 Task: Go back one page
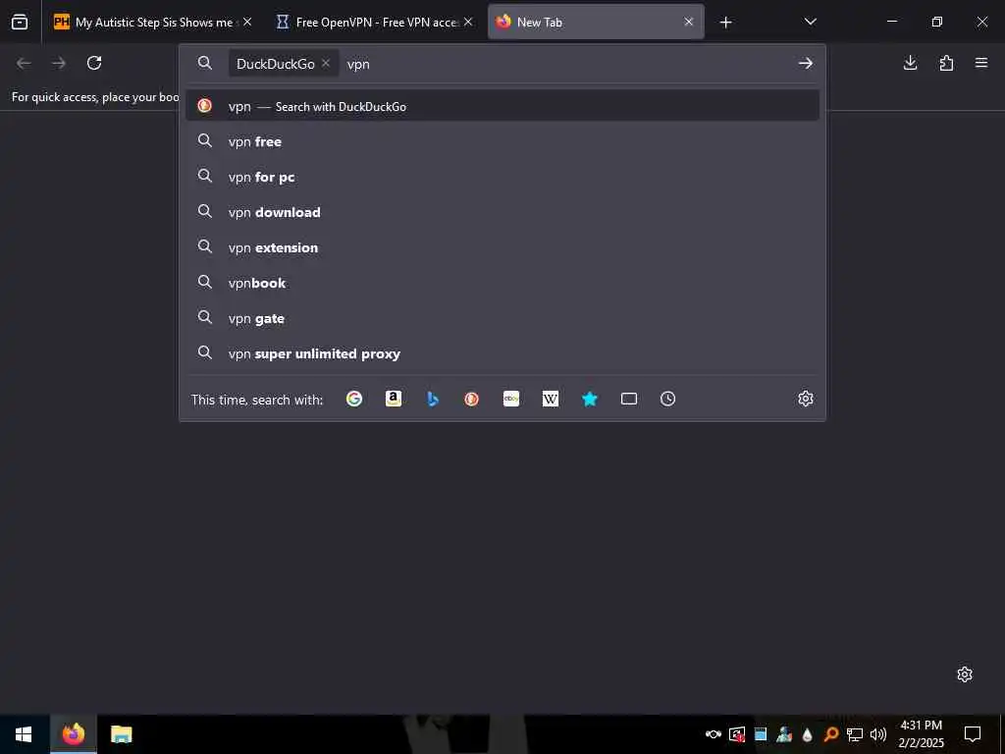coord(24,63)
